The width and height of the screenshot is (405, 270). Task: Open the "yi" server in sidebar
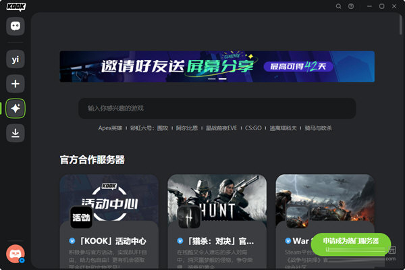tap(16, 60)
